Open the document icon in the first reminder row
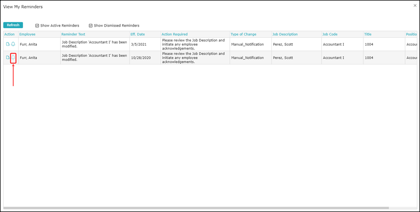Screen dimensions: 420x212 (8, 44)
